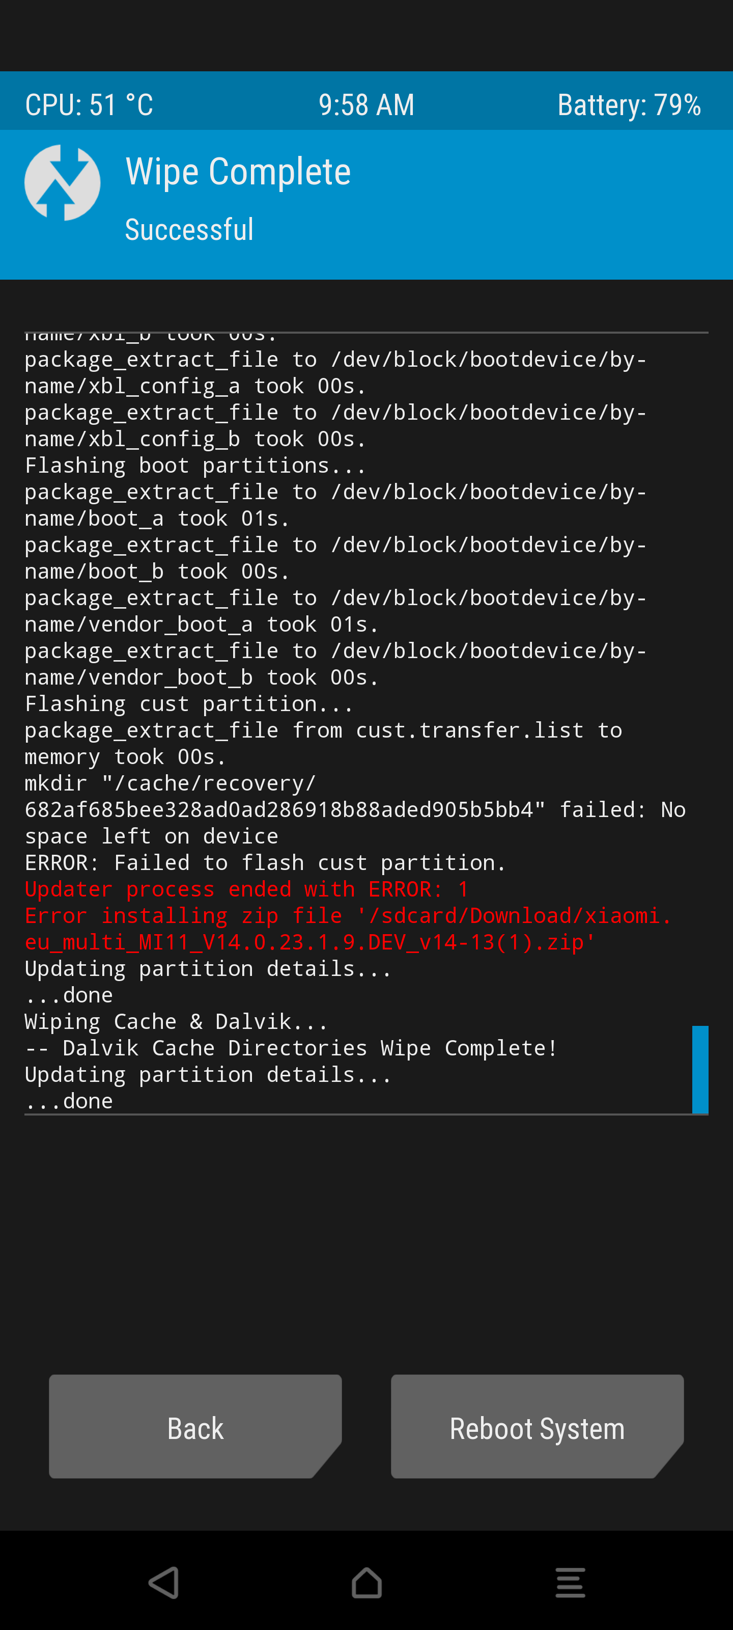Screen dimensions: 733x1630
Task: Tap the home navigation icon
Action: pyautogui.click(x=367, y=1583)
